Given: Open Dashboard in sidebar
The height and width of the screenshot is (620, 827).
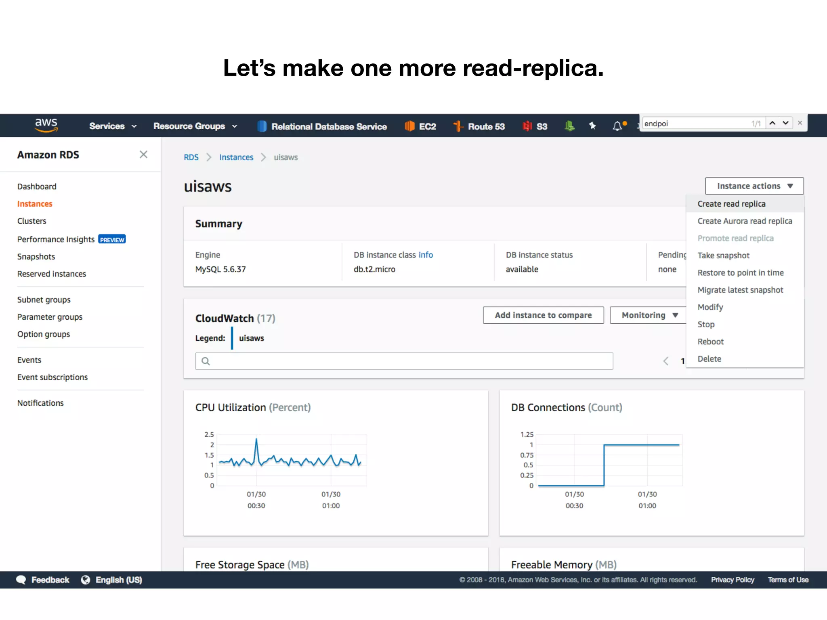Looking at the screenshot, I should [37, 186].
